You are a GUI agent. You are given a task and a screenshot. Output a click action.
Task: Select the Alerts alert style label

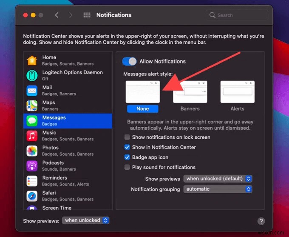pos(238,109)
